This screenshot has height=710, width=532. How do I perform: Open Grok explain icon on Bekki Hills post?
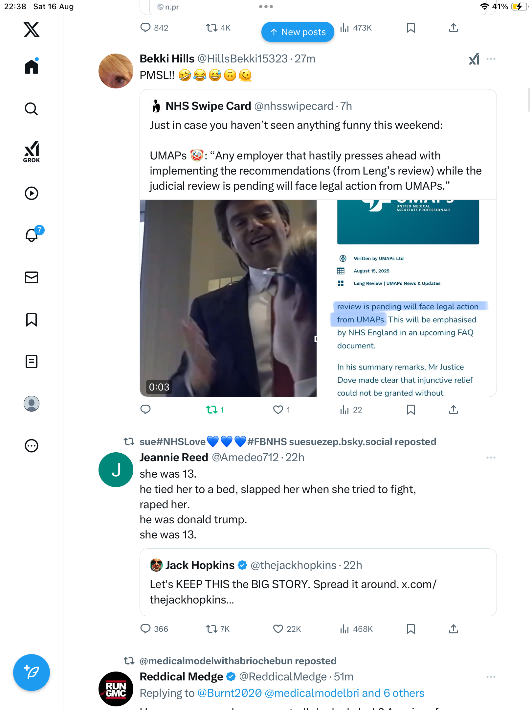coord(474,59)
